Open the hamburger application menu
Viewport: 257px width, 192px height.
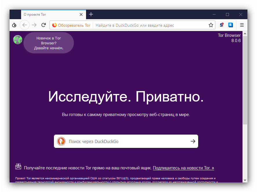[x=242, y=25]
